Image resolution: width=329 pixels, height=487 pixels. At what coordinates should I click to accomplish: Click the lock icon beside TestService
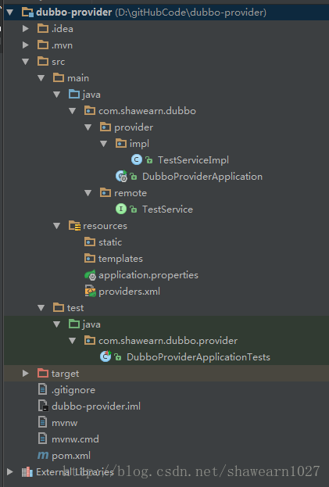point(134,209)
